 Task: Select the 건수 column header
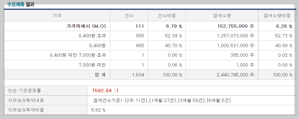pyautogui.click(x=129, y=16)
